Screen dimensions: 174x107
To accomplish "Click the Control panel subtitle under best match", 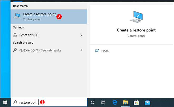I will click(32, 19).
